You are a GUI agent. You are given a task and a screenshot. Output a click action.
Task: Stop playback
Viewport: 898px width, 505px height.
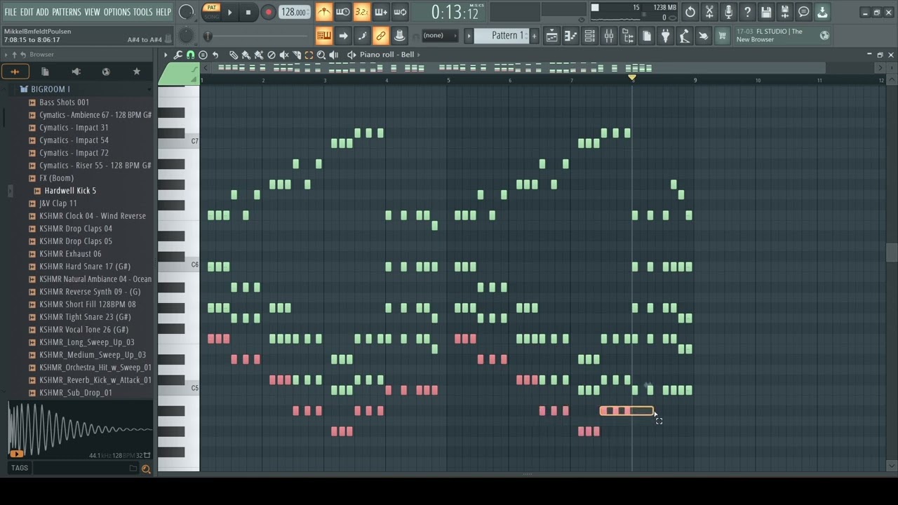248,12
